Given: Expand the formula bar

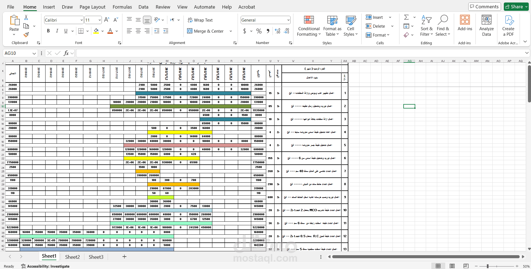Looking at the screenshot, I should tap(527, 53).
